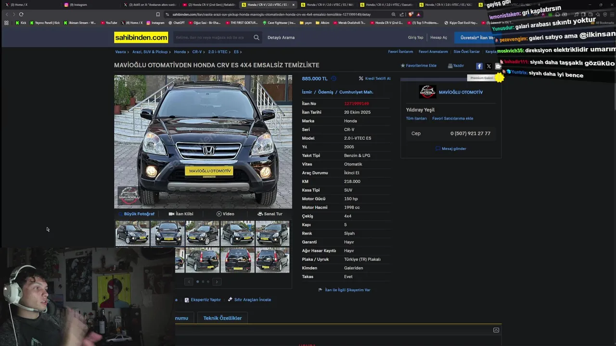Collapse the section with the arrow box icon
The height and width of the screenshot is (346, 616).
(x=496, y=330)
